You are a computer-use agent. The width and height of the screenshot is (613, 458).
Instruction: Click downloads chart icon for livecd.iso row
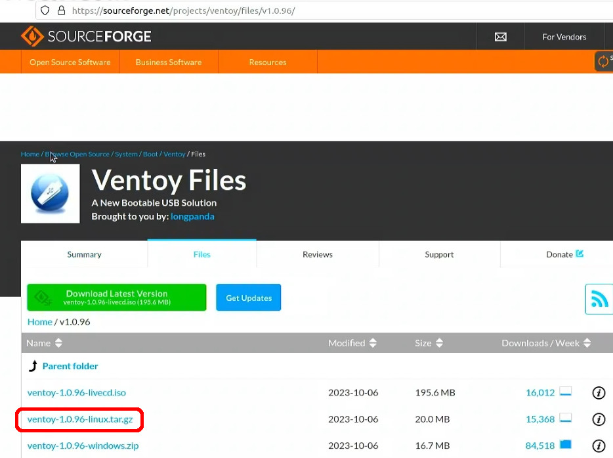coord(565,392)
